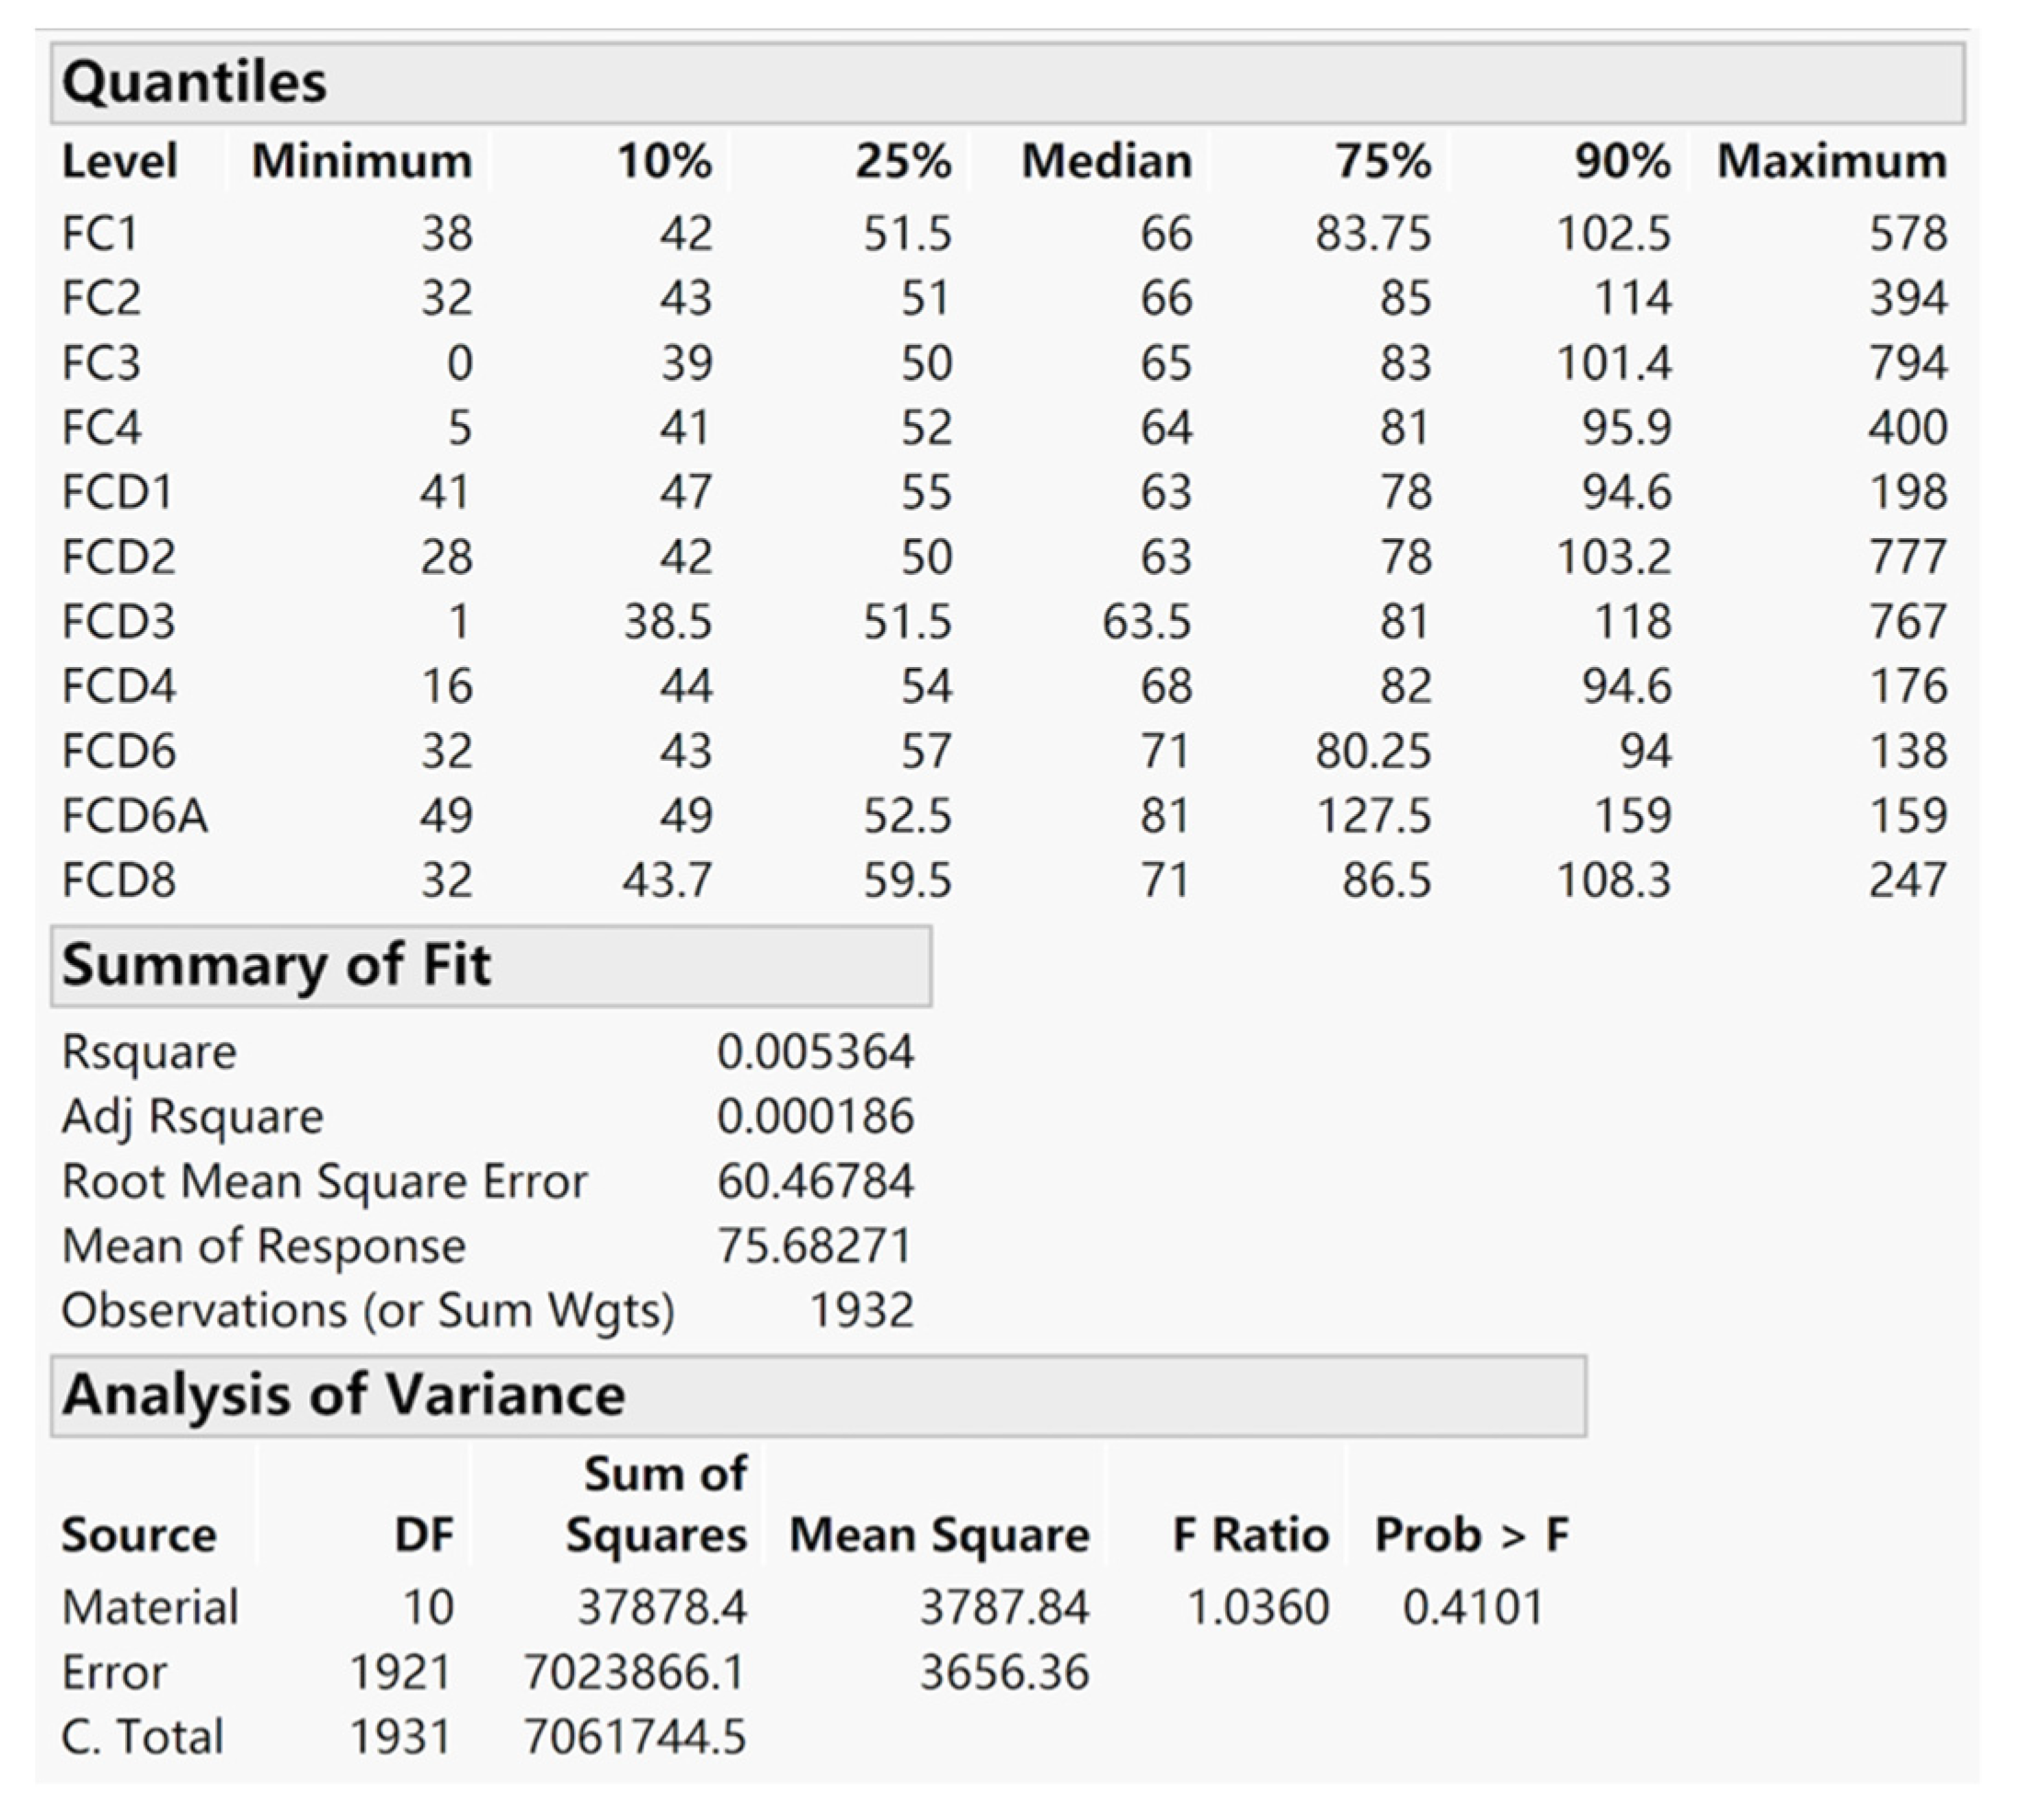Select the Material row in ANOVA table

(x=150, y=1608)
